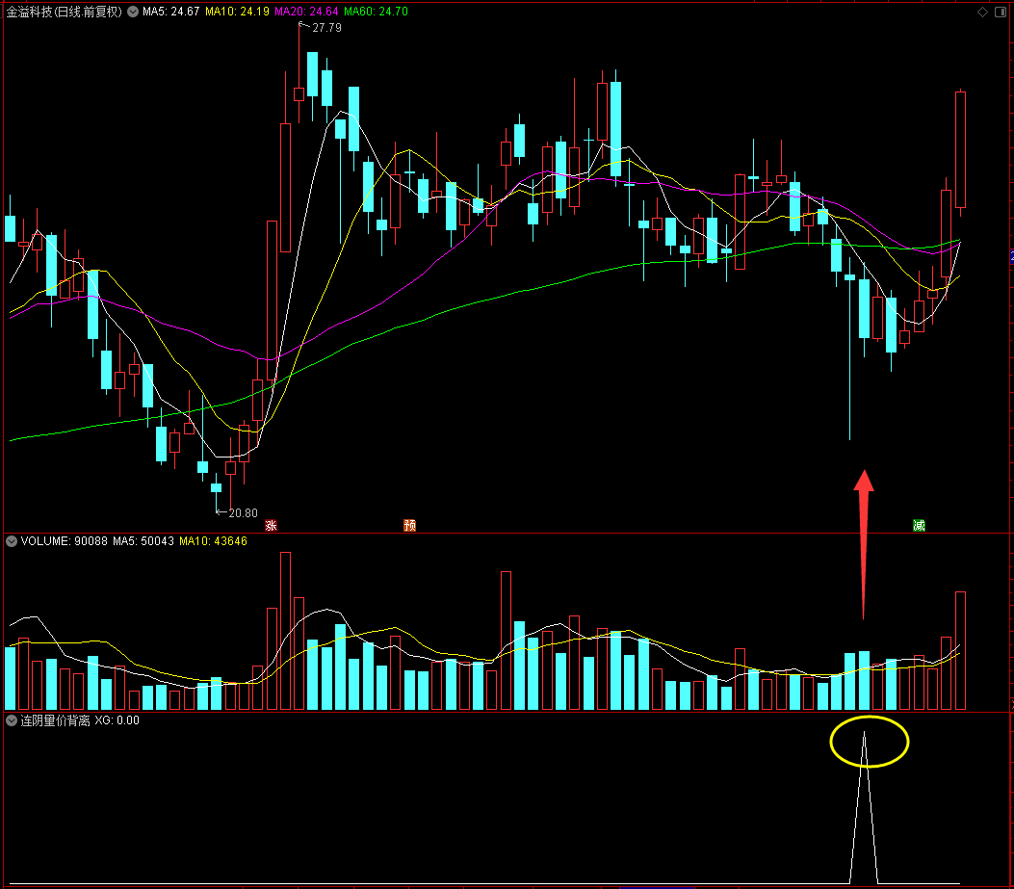This screenshot has width=1014, height=889.
Task: Click the 20.80 low price label
Action: 244,513
